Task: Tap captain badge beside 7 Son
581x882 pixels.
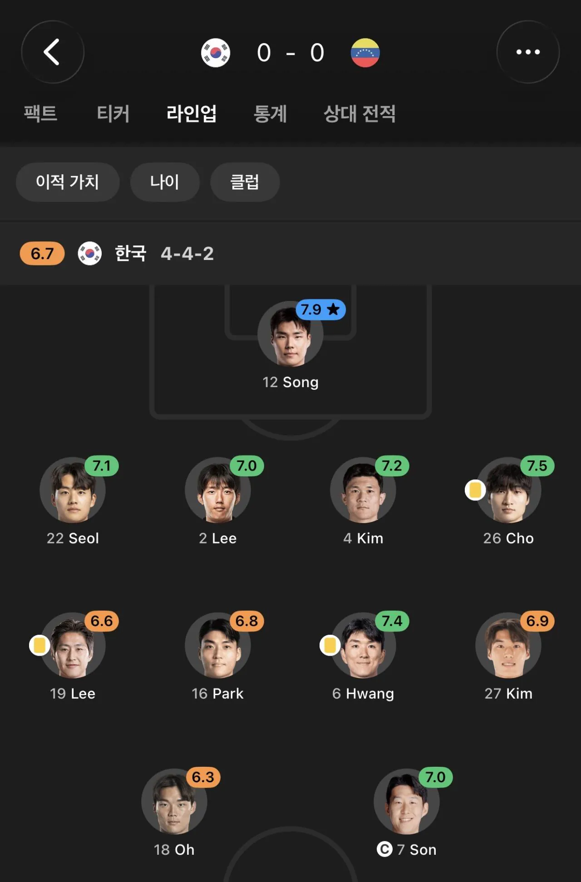Action: tap(384, 849)
